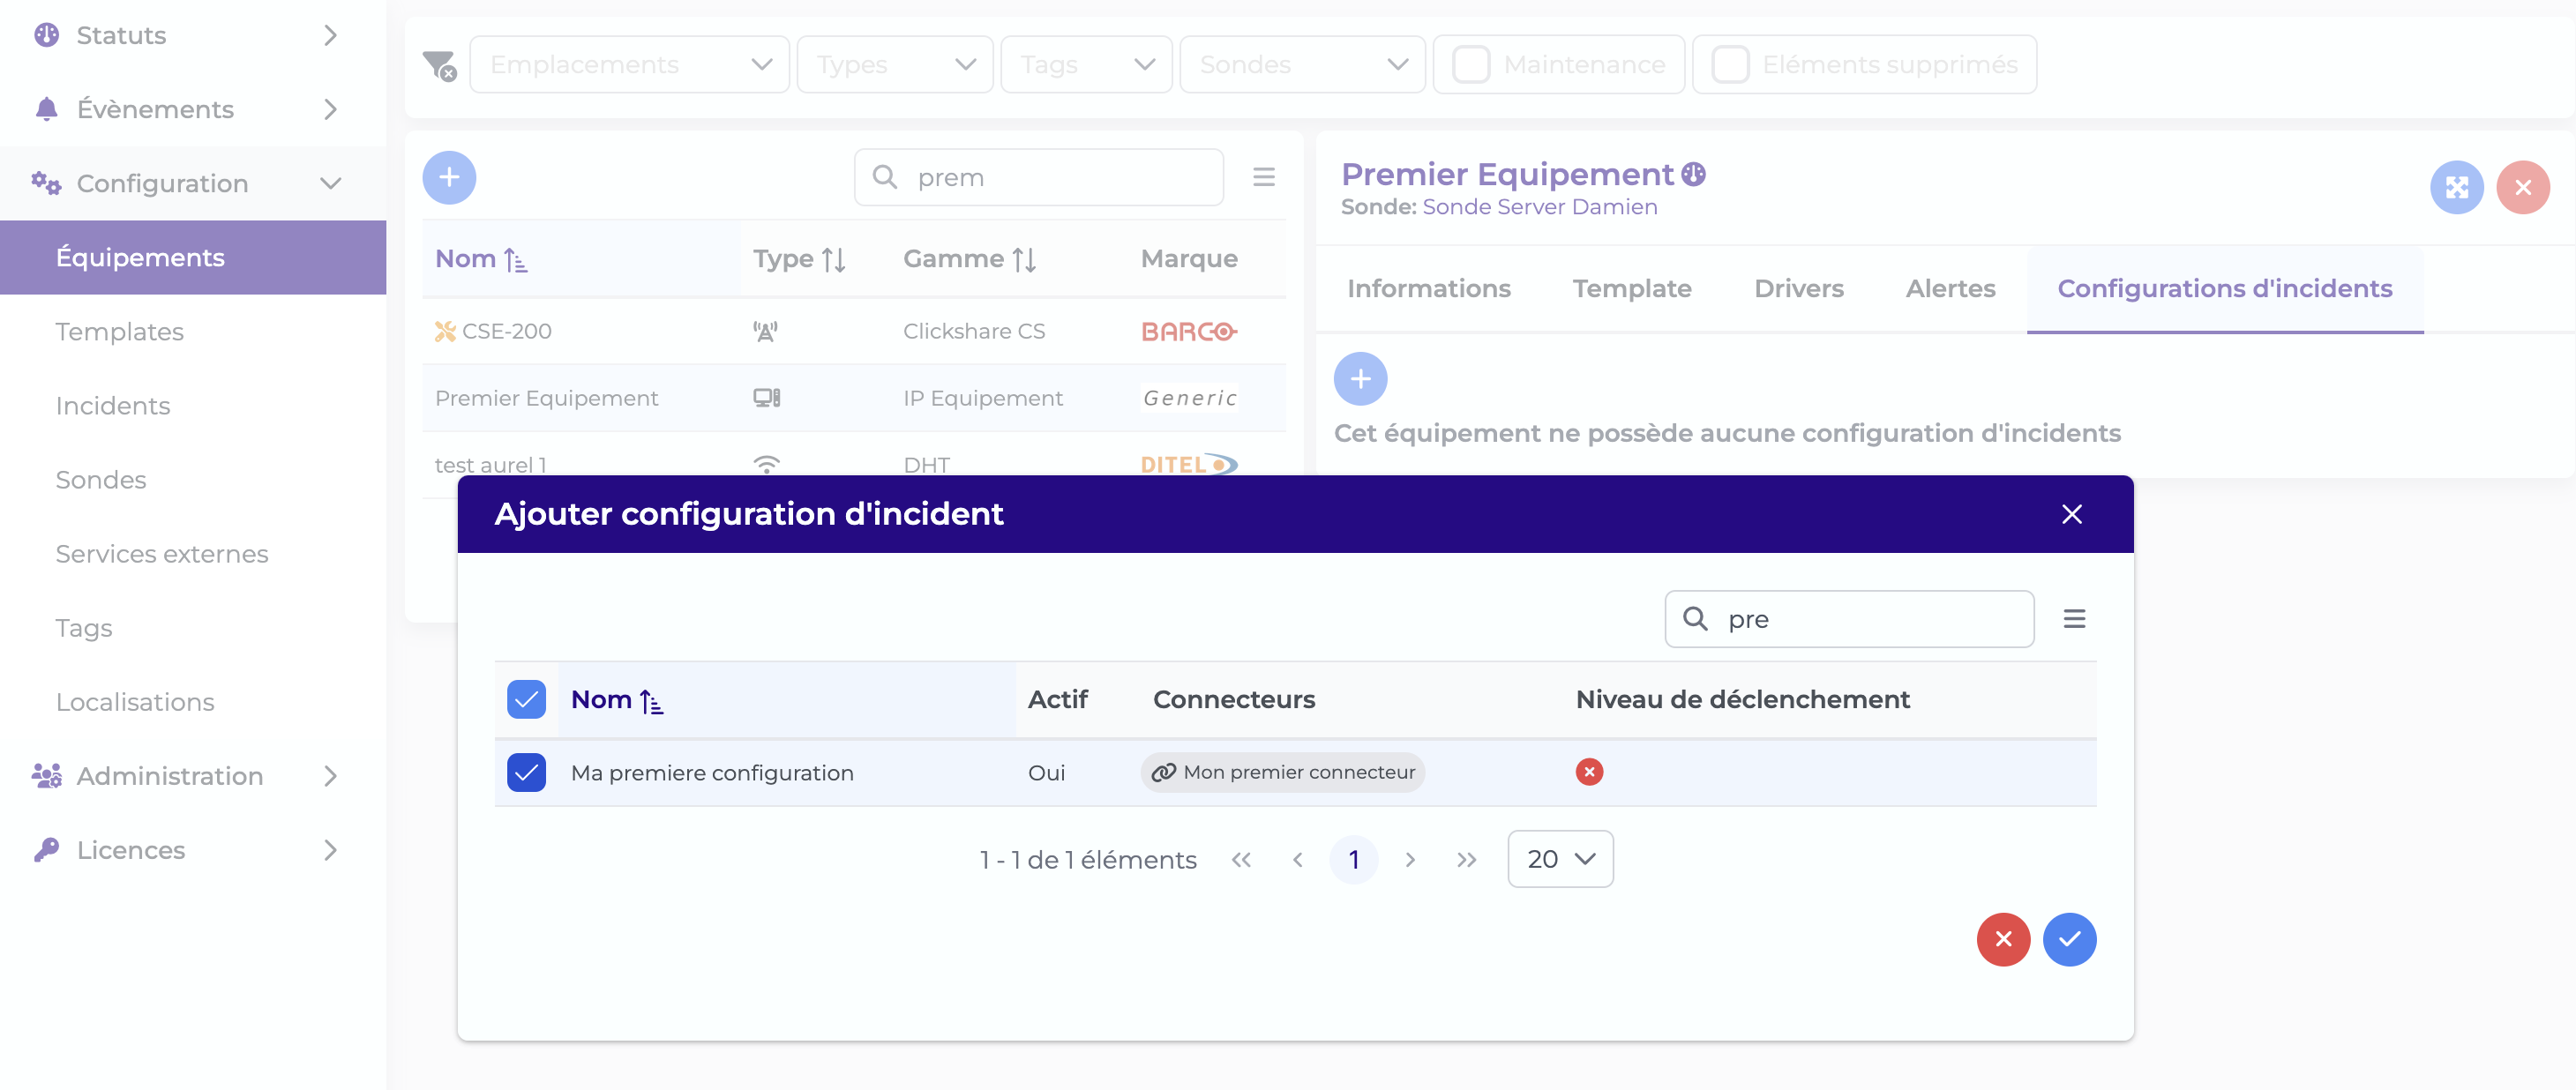Image resolution: width=2576 pixels, height=1090 pixels.
Task: Open Sondes in the sidebar
Action: 193,479
